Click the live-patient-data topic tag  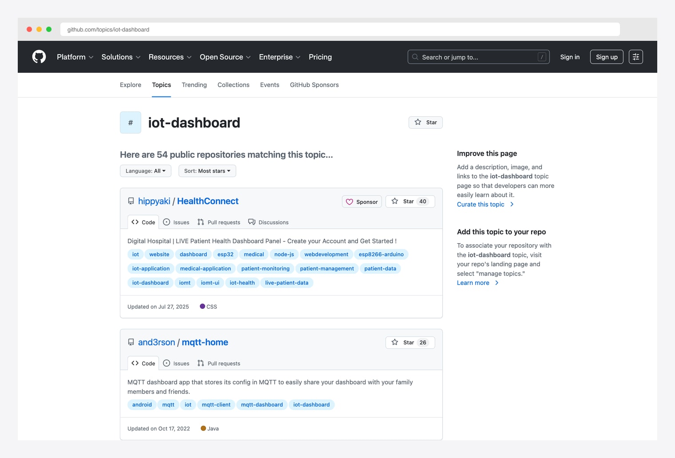tap(287, 283)
